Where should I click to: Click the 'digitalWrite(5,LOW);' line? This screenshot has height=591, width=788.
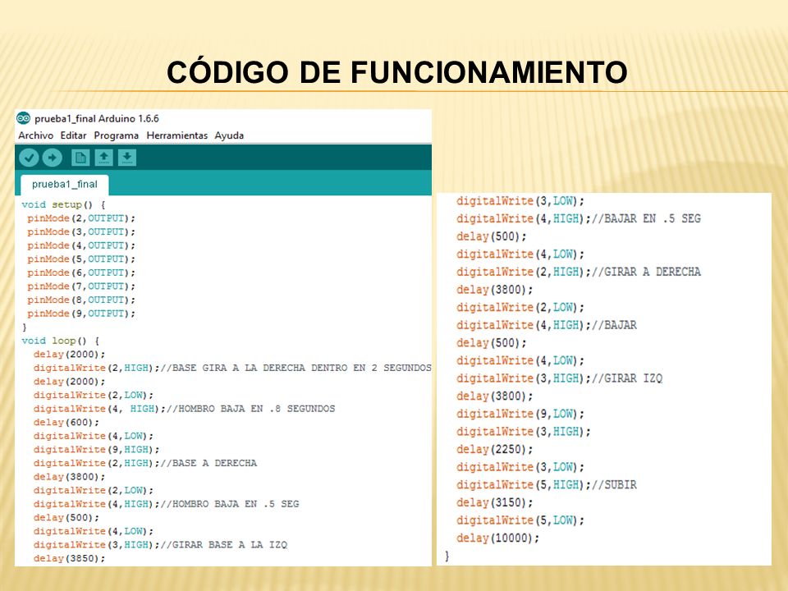[520, 520]
